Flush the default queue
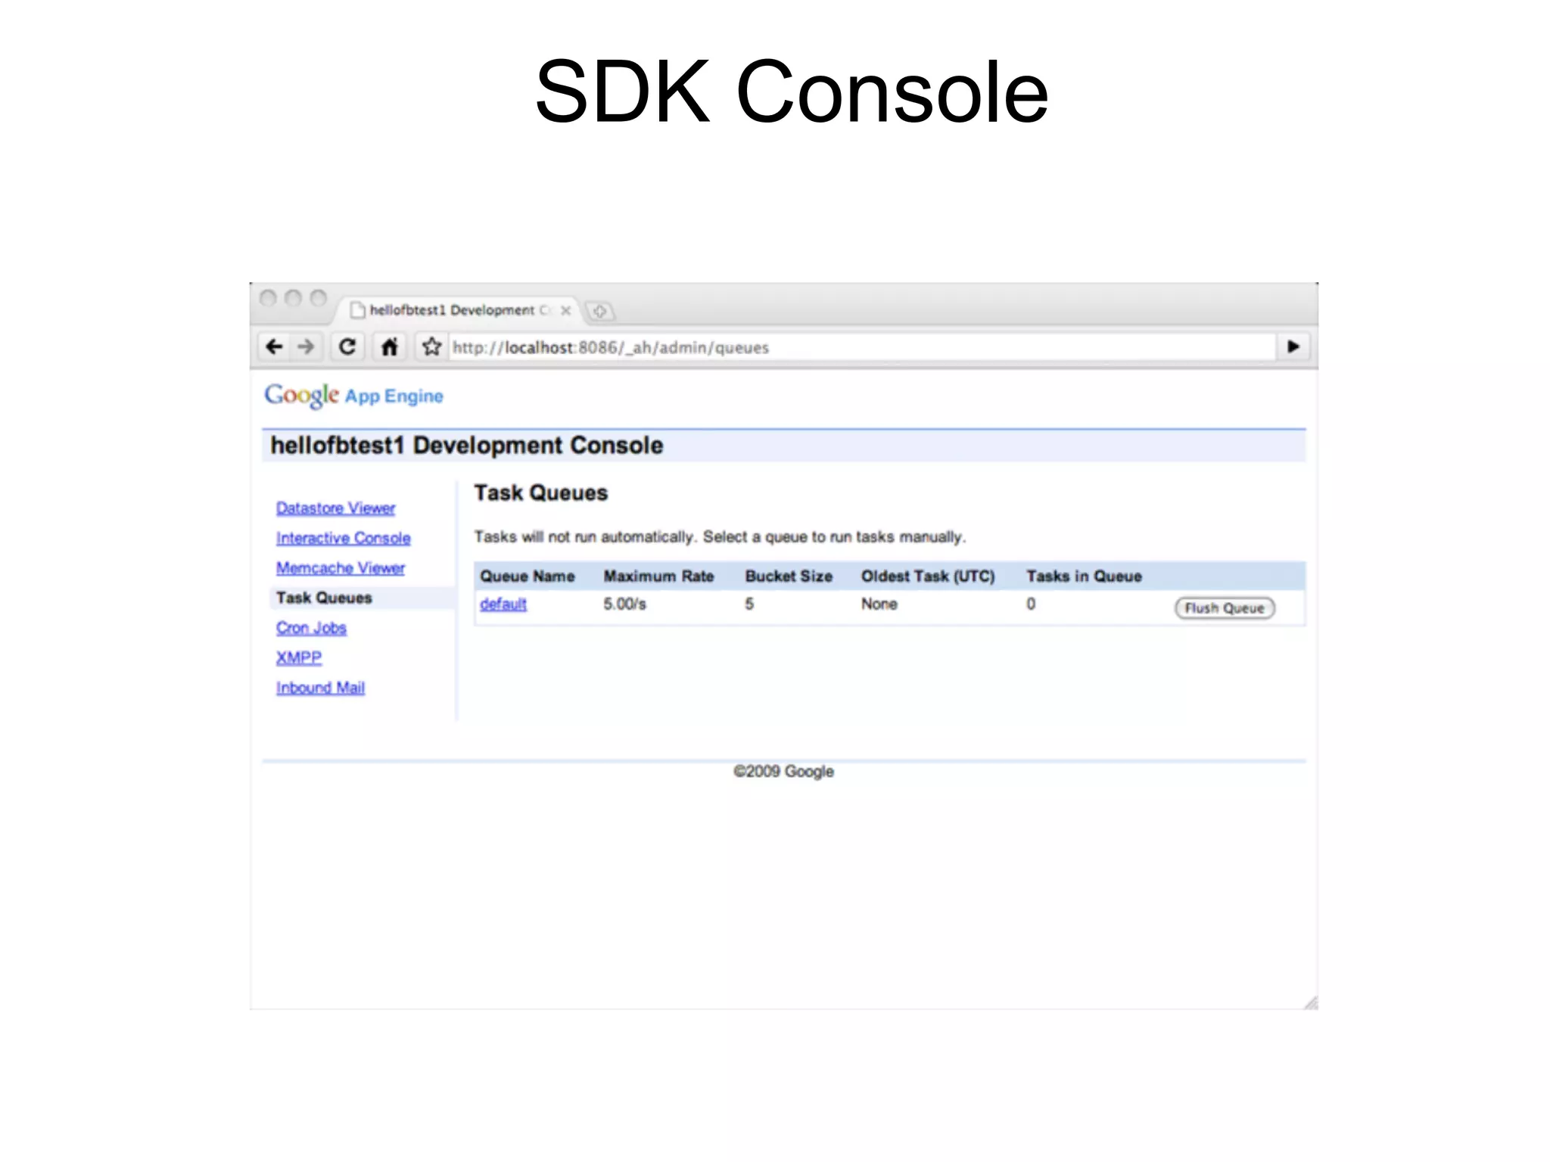The width and height of the screenshot is (1550, 1162). (x=1225, y=608)
